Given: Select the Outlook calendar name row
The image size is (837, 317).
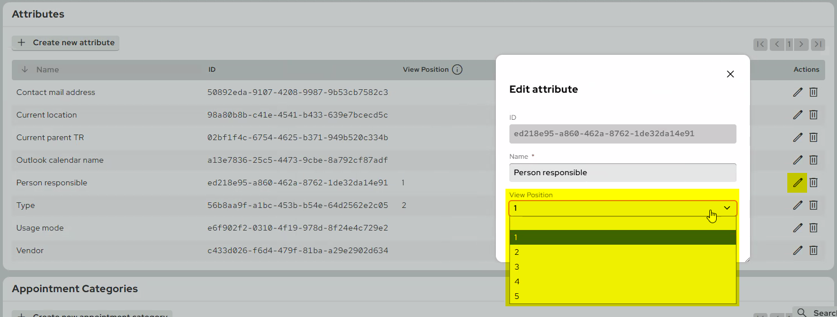Looking at the screenshot, I should [x=60, y=160].
